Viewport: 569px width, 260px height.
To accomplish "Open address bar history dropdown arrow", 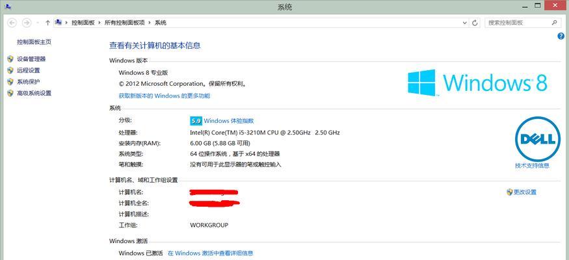I will (465, 23).
